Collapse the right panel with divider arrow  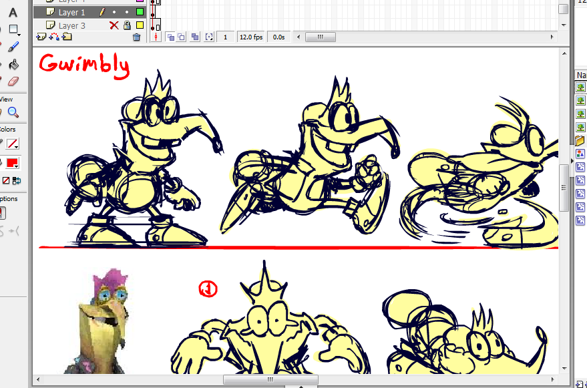point(572,161)
